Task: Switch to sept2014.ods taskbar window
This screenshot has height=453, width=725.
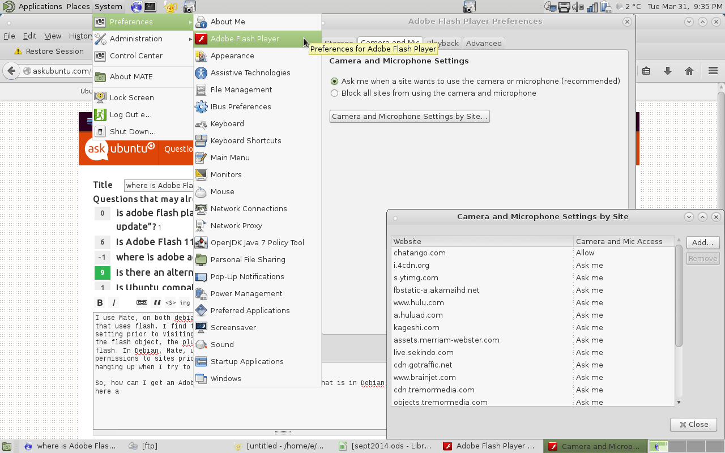Action: pyautogui.click(x=385, y=446)
